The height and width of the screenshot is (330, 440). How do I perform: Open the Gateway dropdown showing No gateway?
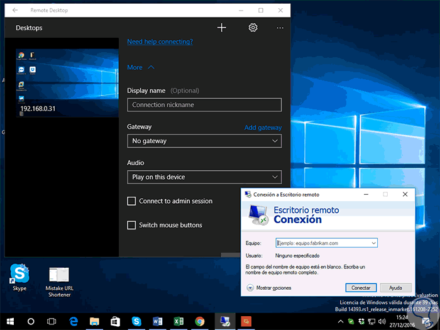204,141
